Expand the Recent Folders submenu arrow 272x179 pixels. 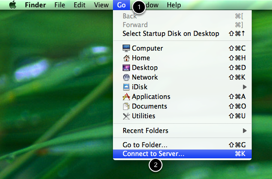pos(245,131)
